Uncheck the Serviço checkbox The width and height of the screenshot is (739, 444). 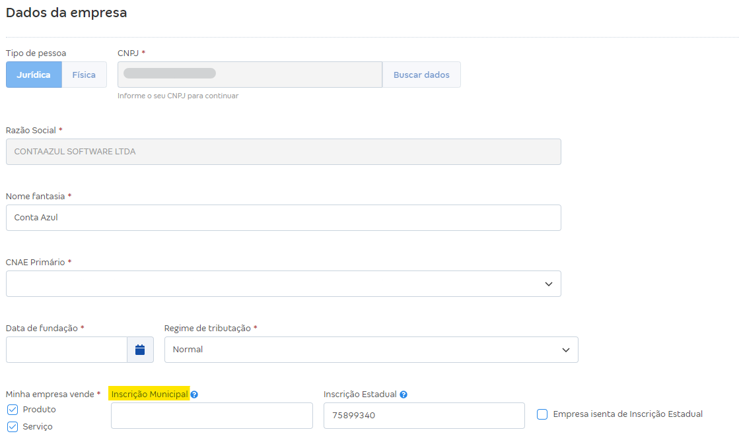pyautogui.click(x=13, y=427)
